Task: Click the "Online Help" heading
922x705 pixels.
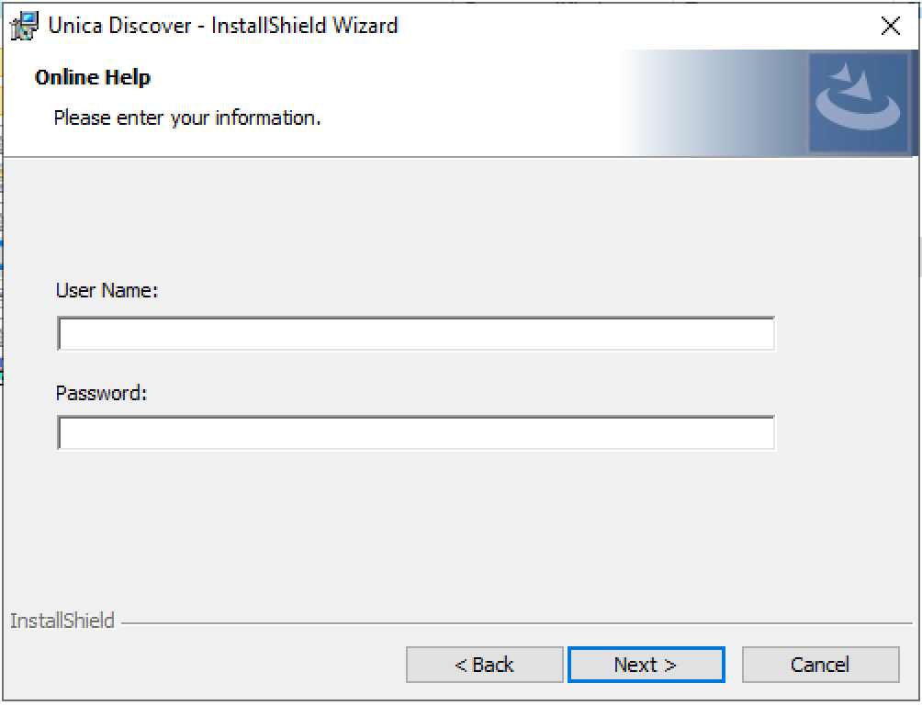Action: coord(93,78)
